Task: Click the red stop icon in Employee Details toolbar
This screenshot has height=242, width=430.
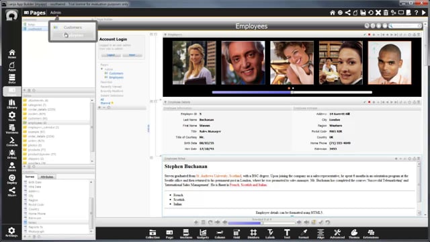Action: click(369, 102)
